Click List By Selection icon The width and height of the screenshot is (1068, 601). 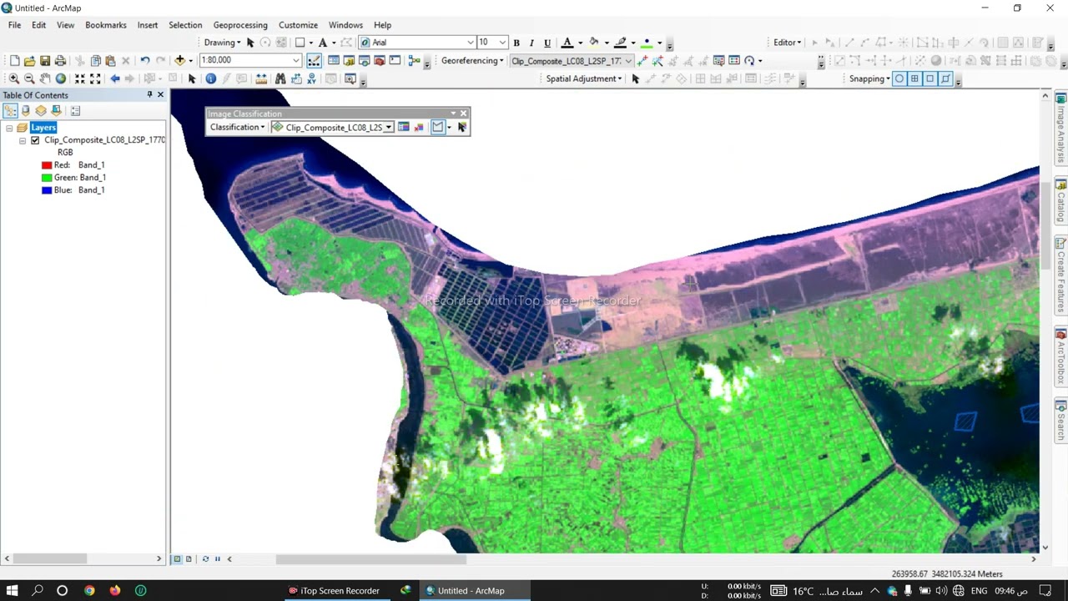coord(56,110)
